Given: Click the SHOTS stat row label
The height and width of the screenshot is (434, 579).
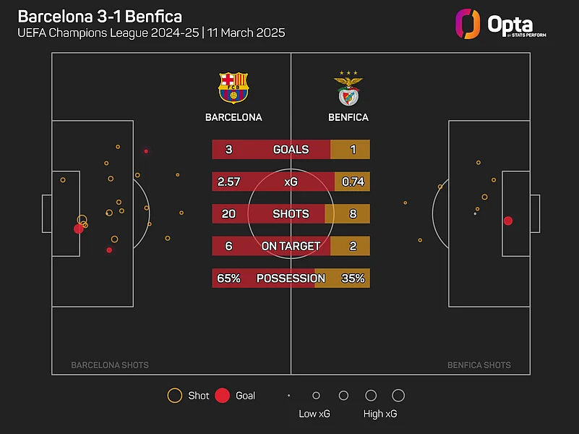Looking at the screenshot, I should (x=291, y=214).
